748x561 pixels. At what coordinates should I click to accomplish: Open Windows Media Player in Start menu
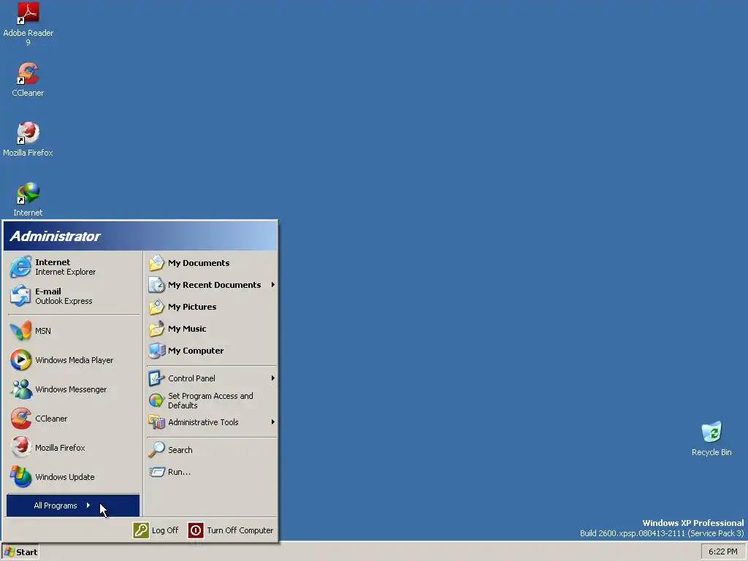[x=74, y=360]
